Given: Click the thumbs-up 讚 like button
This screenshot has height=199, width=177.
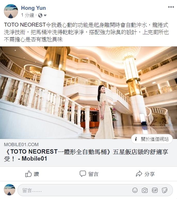Looking at the screenshot, I should tap(32, 174).
